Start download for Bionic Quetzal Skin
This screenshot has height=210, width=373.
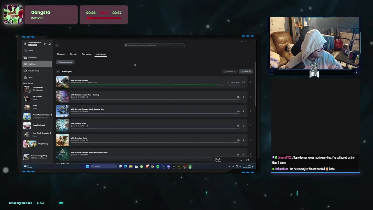point(244,111)
